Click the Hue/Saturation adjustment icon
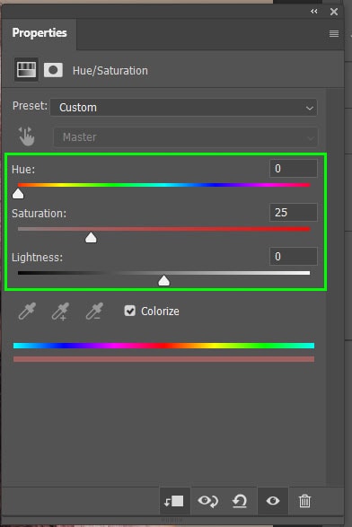The image size is (352, 527). tap(26, 69)
